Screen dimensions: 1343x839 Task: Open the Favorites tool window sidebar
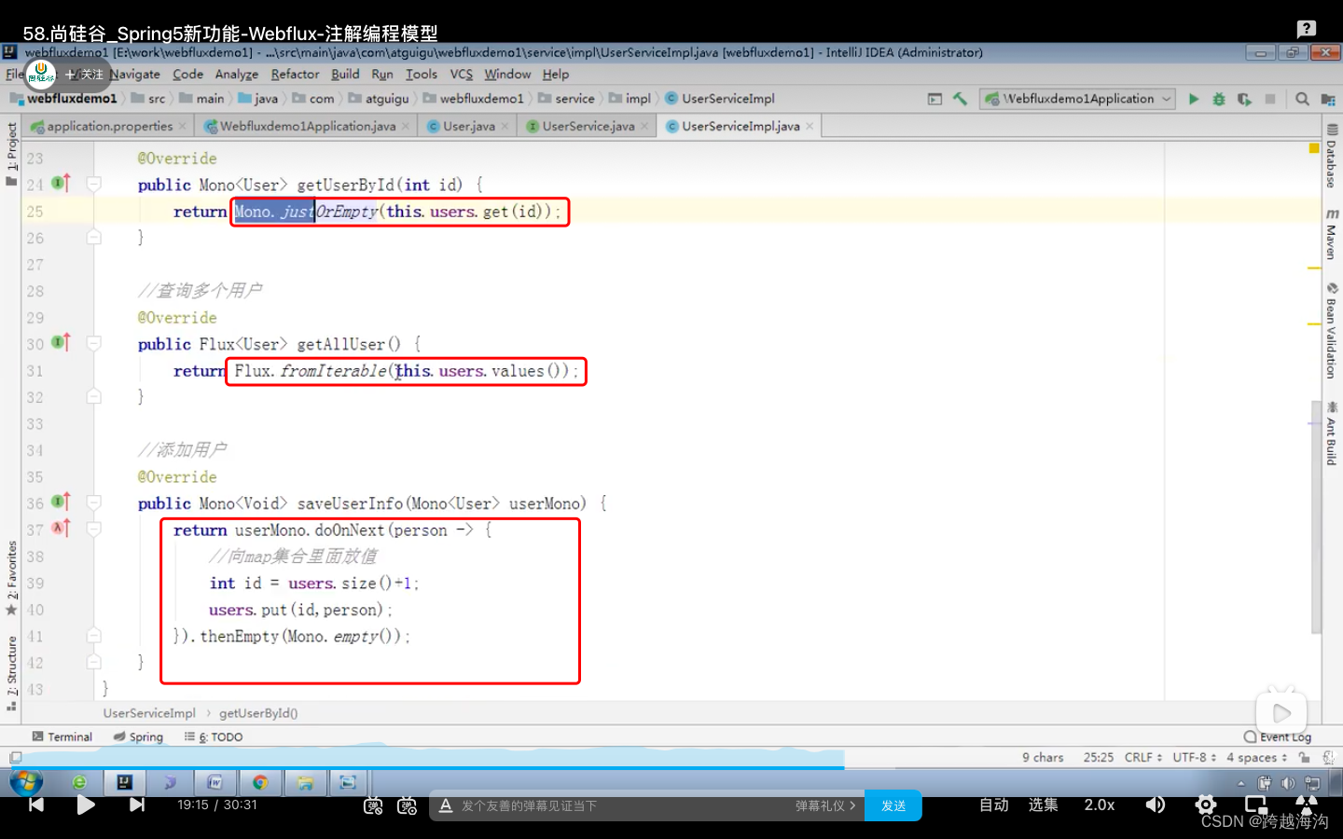tap(11, 578)
